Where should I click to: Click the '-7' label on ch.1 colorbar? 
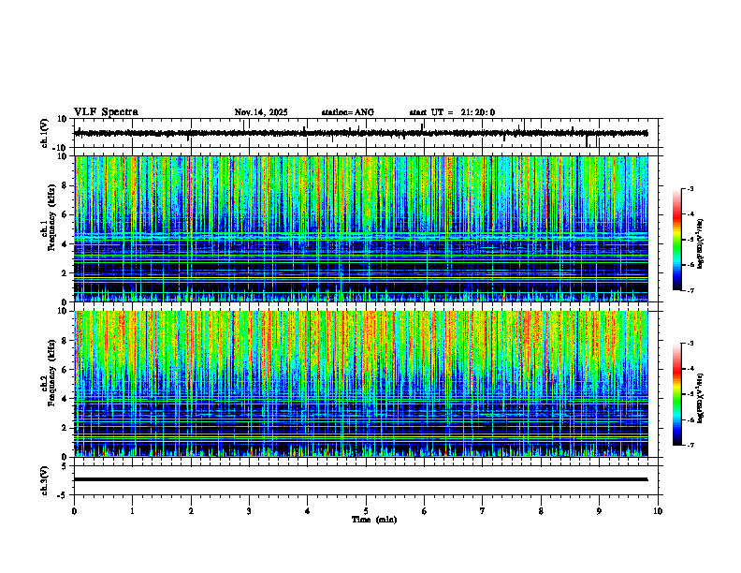(690, 290)
